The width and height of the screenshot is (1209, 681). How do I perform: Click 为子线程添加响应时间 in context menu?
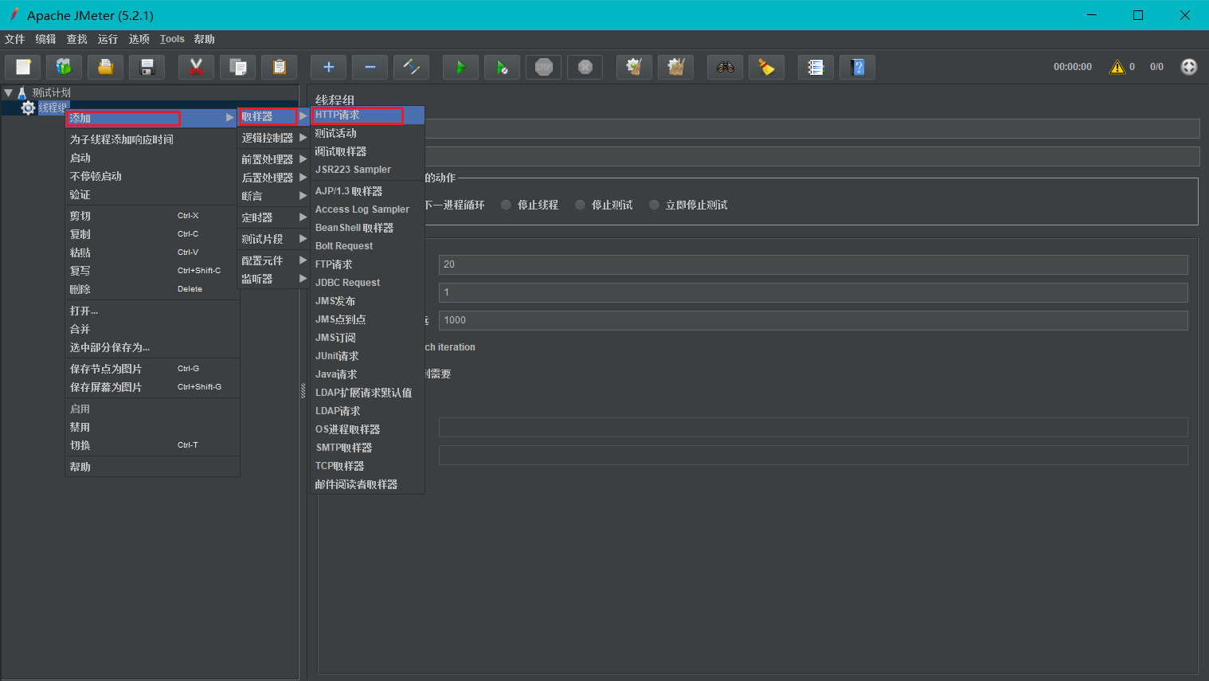(x=152, y=139)
